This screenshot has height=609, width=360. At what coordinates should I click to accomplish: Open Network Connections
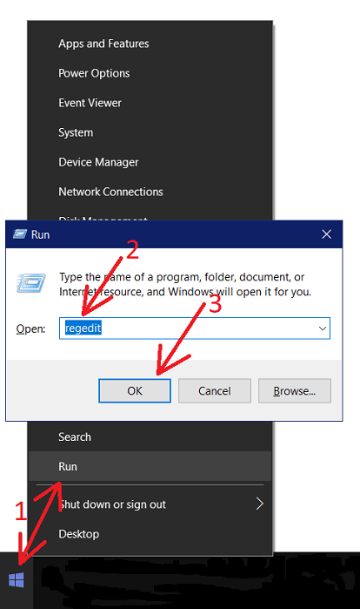point(150,192)
